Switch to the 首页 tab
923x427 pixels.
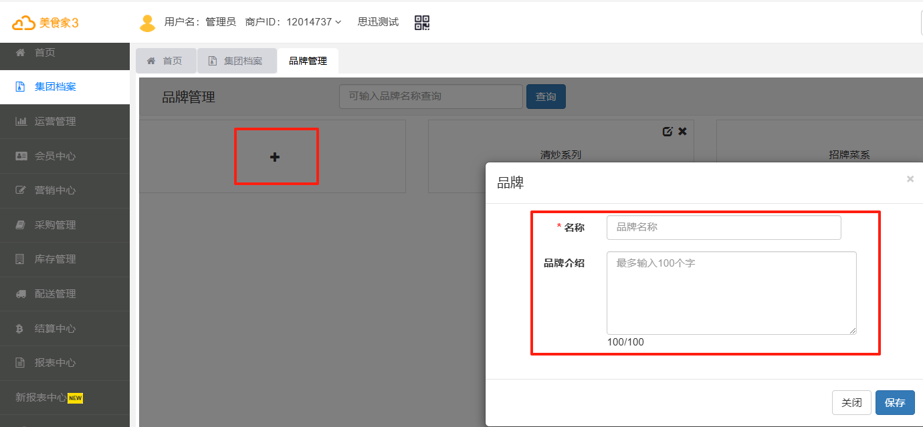click(166, 61)
